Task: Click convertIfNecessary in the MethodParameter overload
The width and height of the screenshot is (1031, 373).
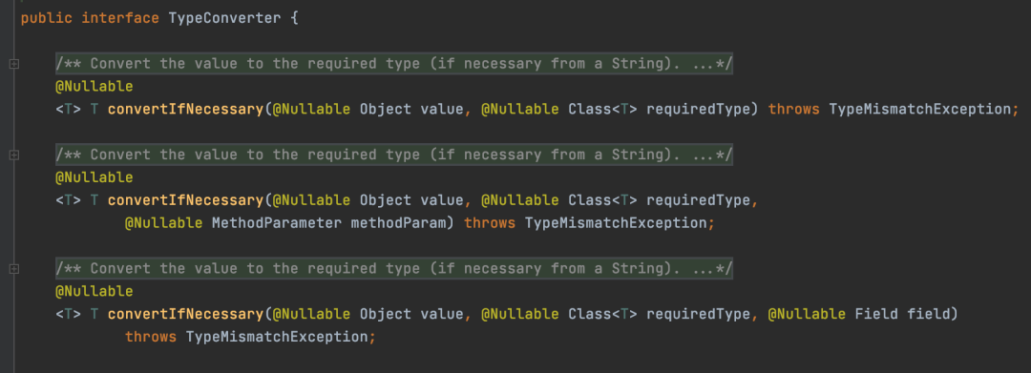Action: tap(185, 199)
